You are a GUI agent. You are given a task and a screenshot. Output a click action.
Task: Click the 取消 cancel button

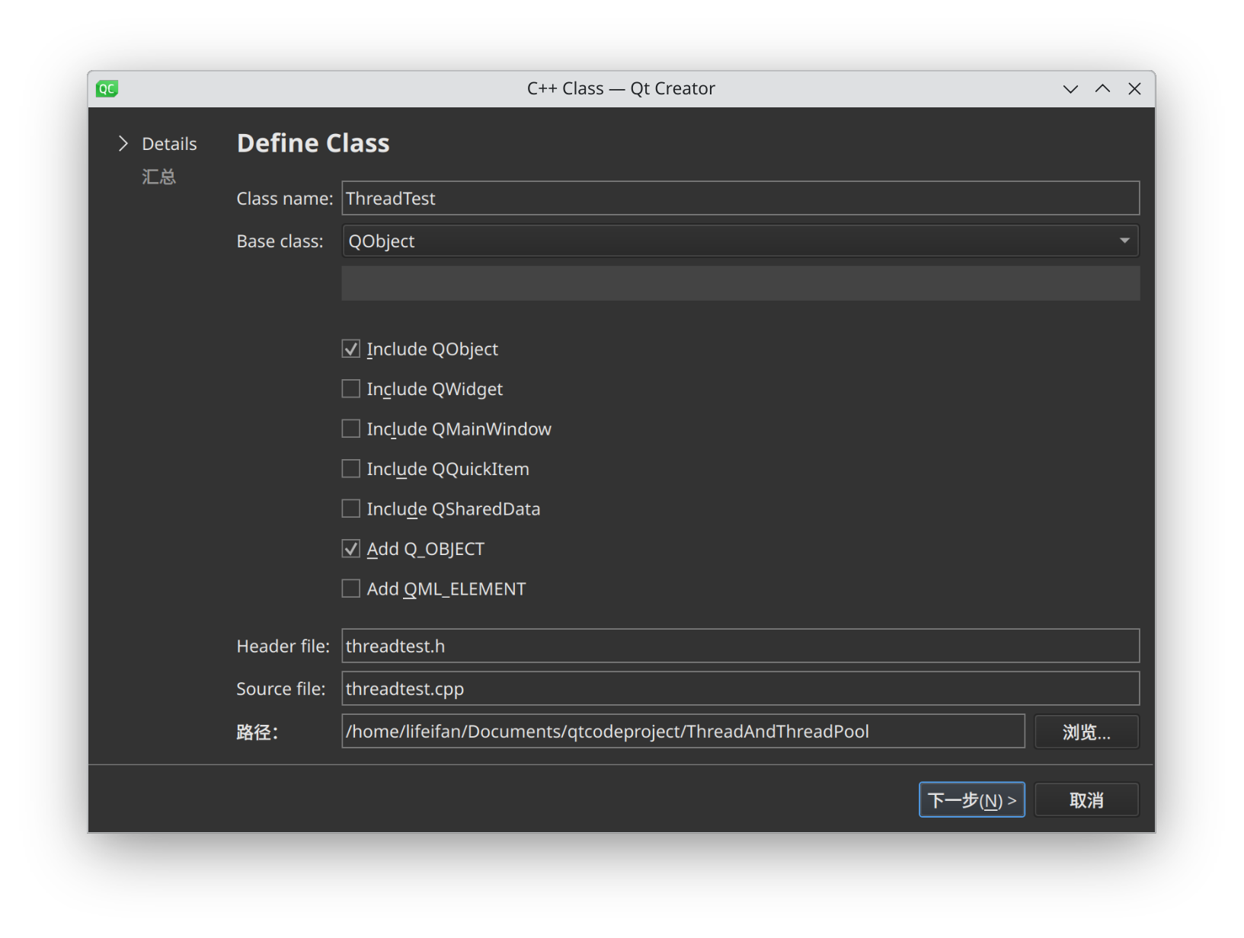point(1086,799)
